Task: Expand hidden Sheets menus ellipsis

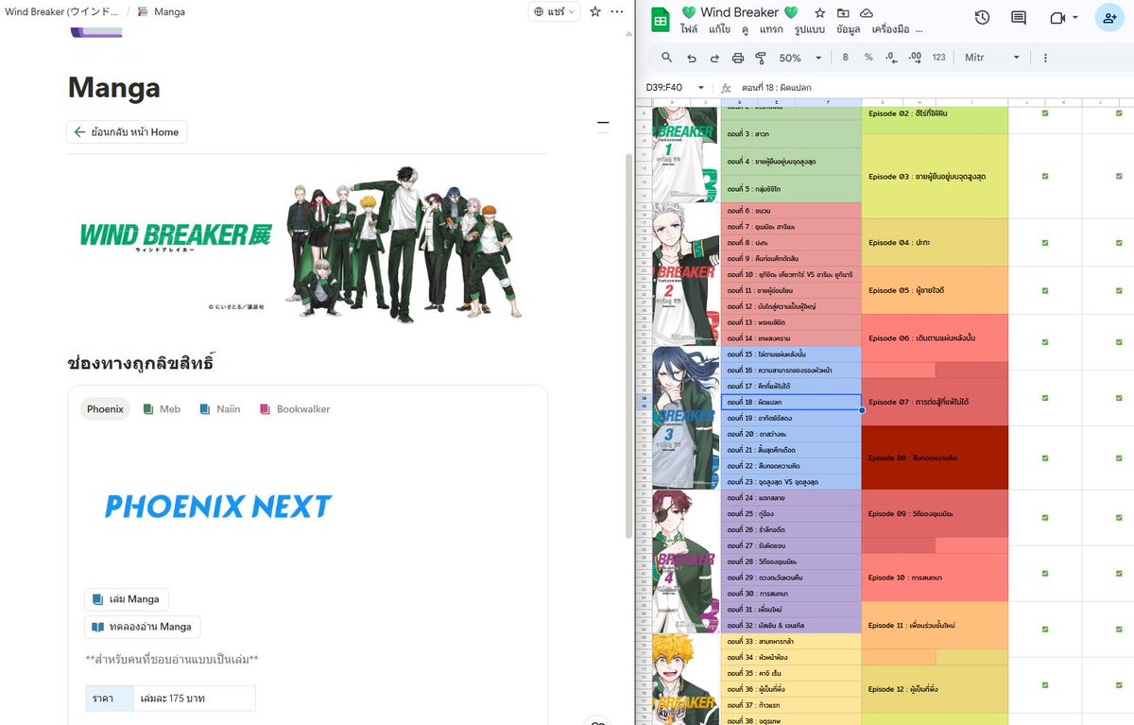Action: pos(919,29)
